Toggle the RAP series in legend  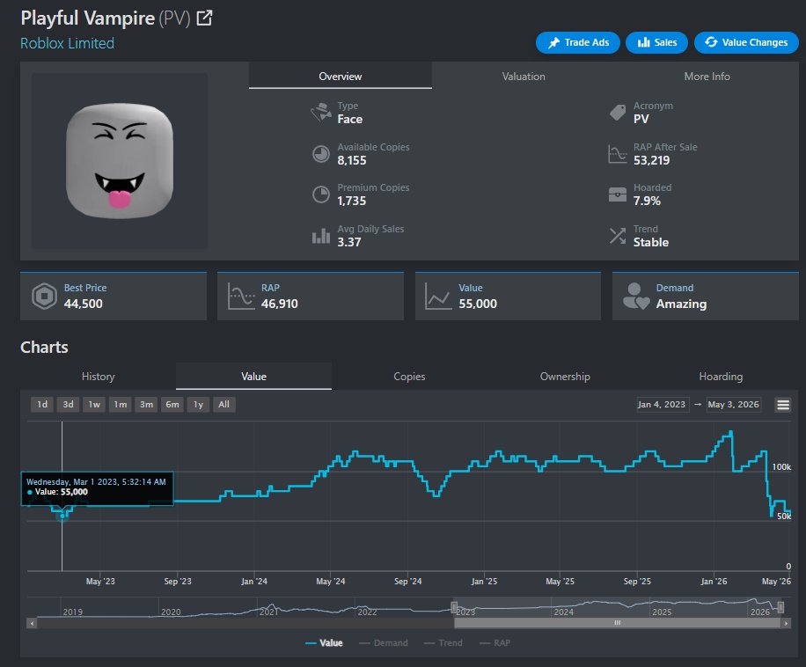click(495, 643)
